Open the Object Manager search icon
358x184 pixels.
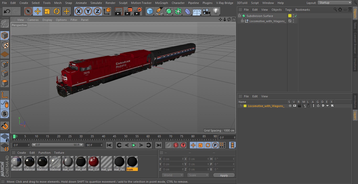[335, 9]
